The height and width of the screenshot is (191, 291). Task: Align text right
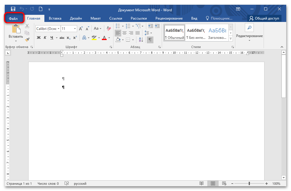coord(131,33)
